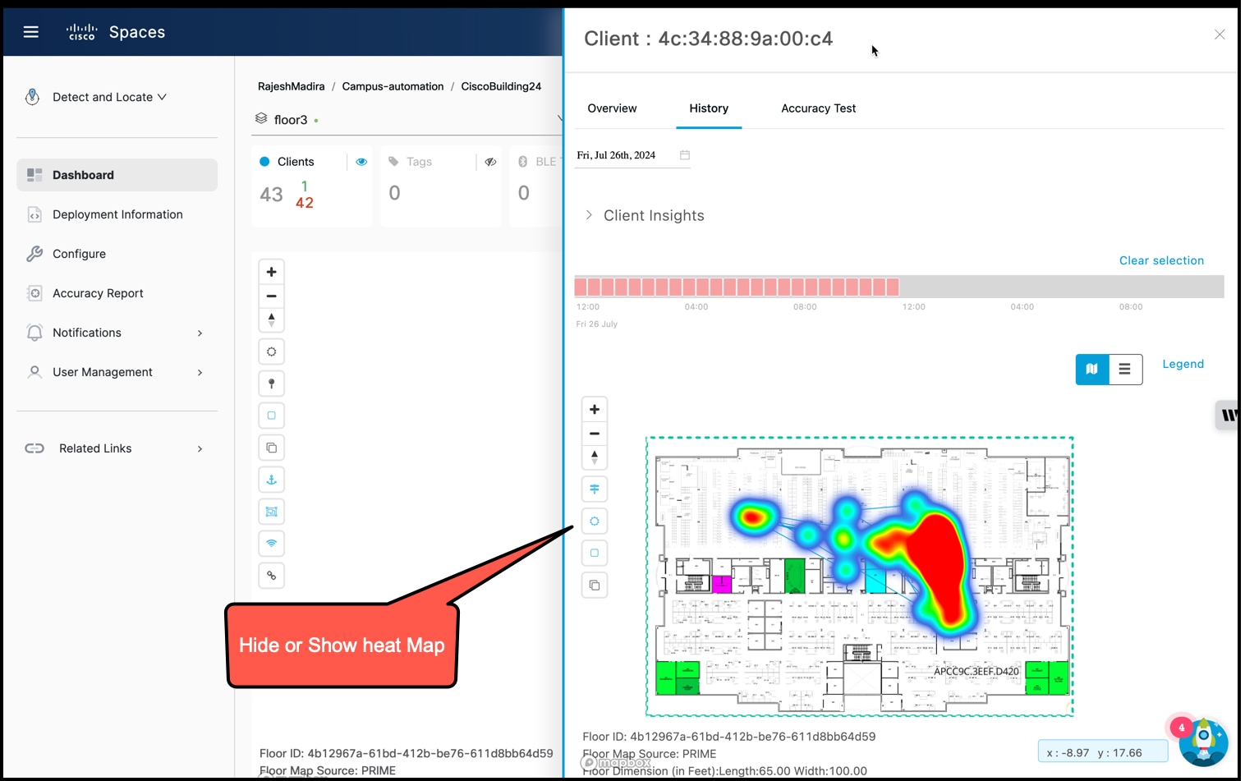Click the APCC9C.3EEF.D420 access point label
Screen dimensions: 1245x781
coord(976,671)
